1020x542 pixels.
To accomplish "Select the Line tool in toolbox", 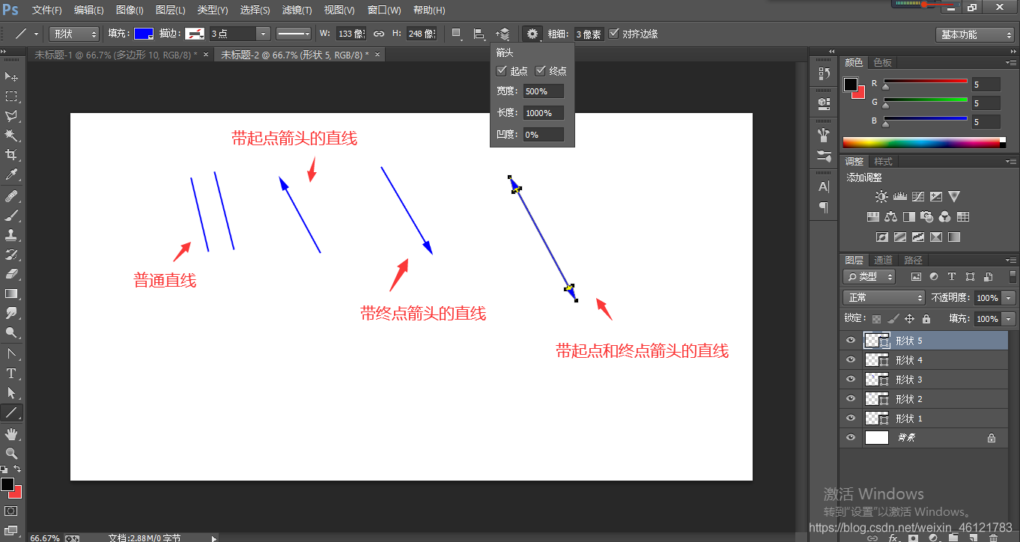I will (12, 412).
